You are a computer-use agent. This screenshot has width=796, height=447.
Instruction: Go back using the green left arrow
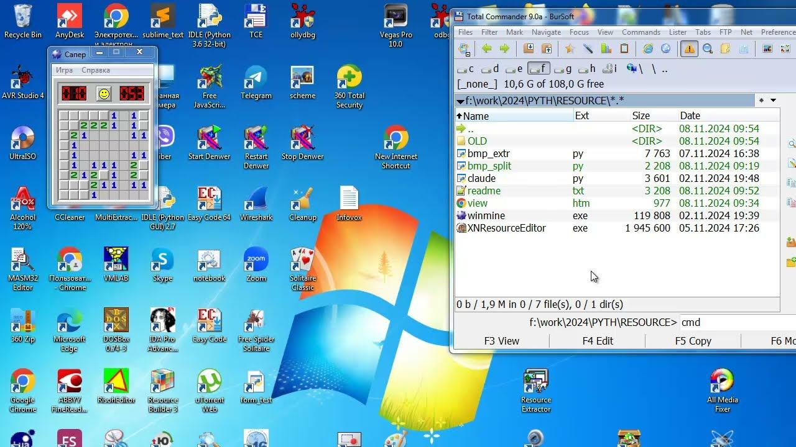[487, 49]
